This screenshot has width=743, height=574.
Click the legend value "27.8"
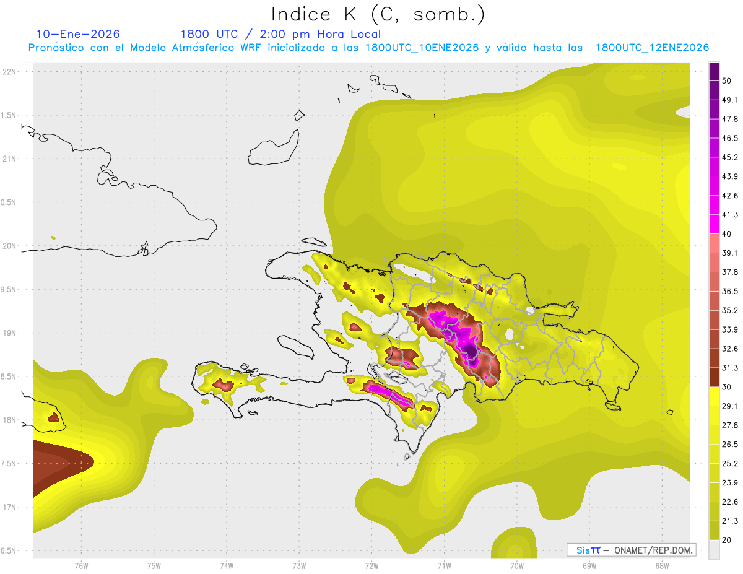coord(729,425)
